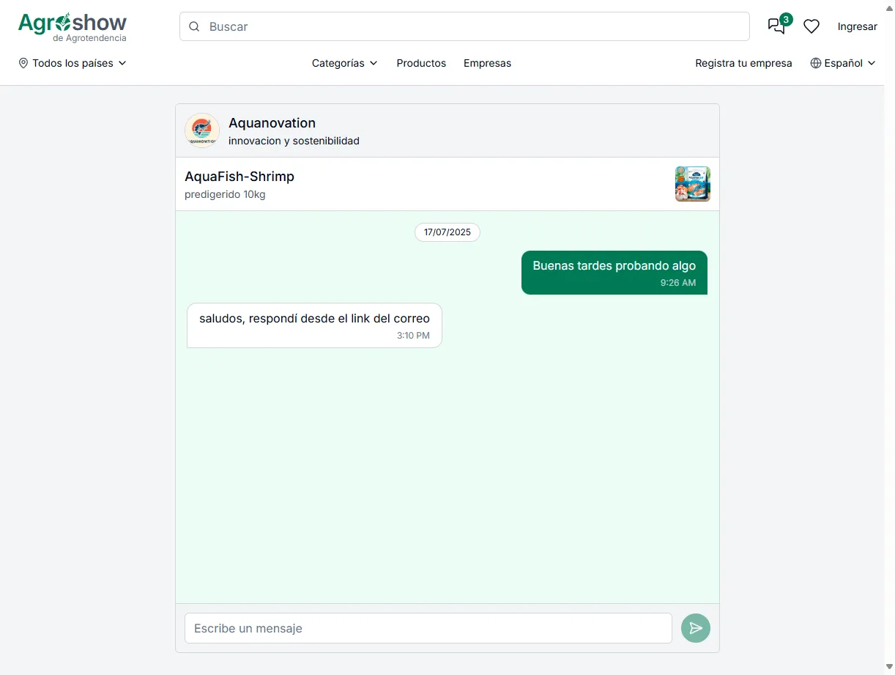The height and width of the screenshot is (675, 895).
Task: Click the globe icon next to Español
Action: pyautogui.click(x=814, y=63)
